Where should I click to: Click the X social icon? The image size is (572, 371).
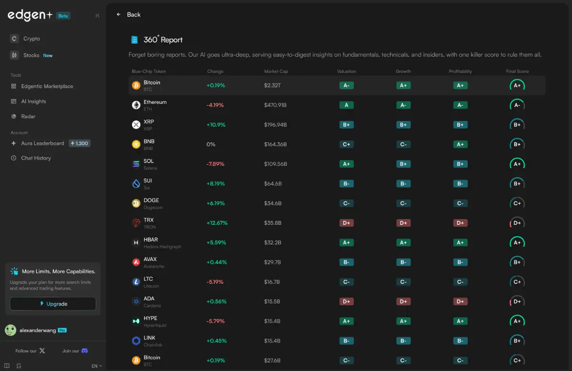42,351
